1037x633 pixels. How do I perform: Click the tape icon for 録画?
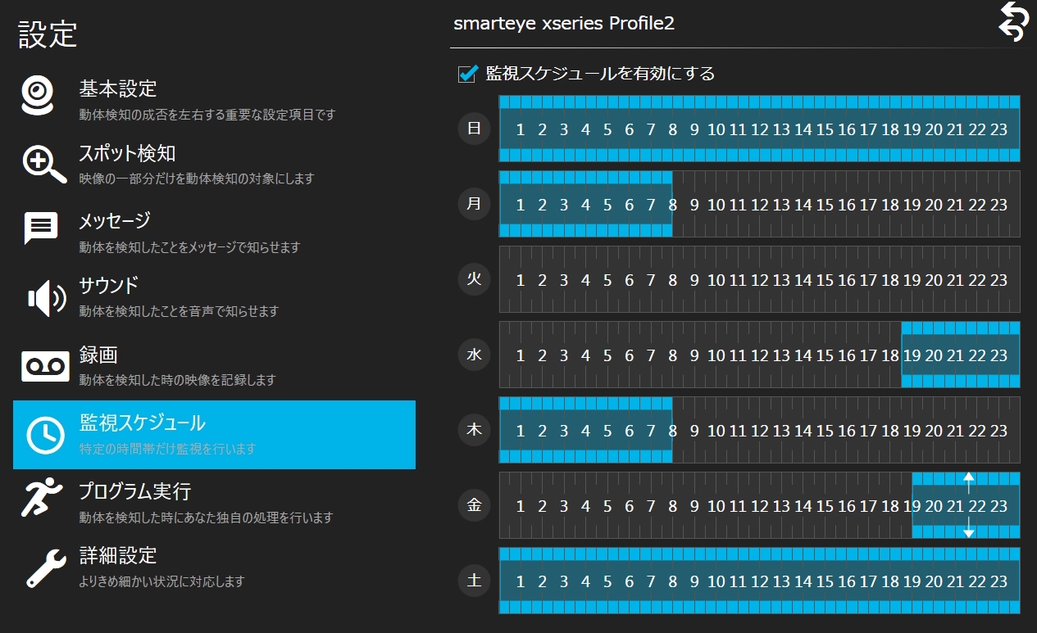(x=45, y=366)
